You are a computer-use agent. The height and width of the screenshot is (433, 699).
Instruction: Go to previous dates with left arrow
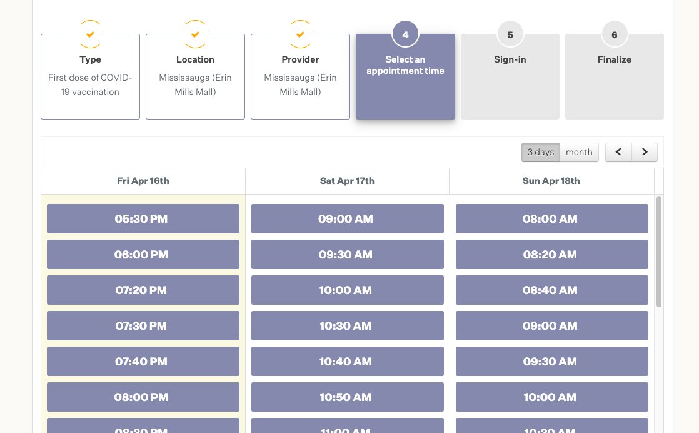(618, 152)
